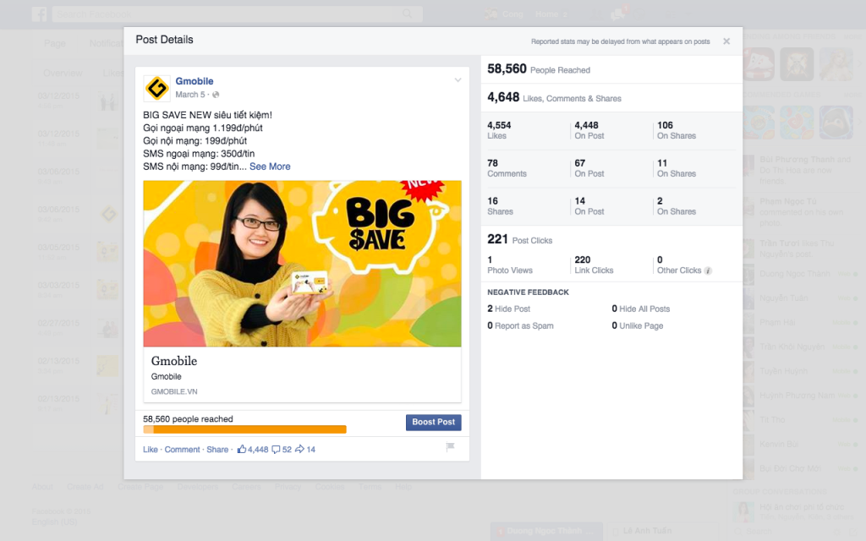Image resolution: width=866 pixels, height=541 pixels.
Task: Click the GMOBILE.VN domain text
Action: [174, 391]
